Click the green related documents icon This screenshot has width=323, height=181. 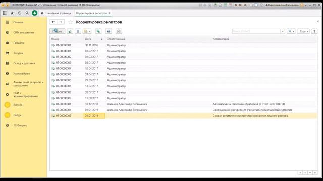[98, 31]
